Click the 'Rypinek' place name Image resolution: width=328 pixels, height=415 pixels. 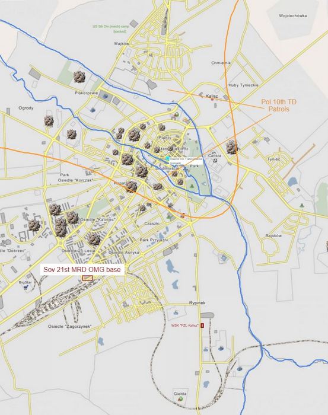[198, 302]
